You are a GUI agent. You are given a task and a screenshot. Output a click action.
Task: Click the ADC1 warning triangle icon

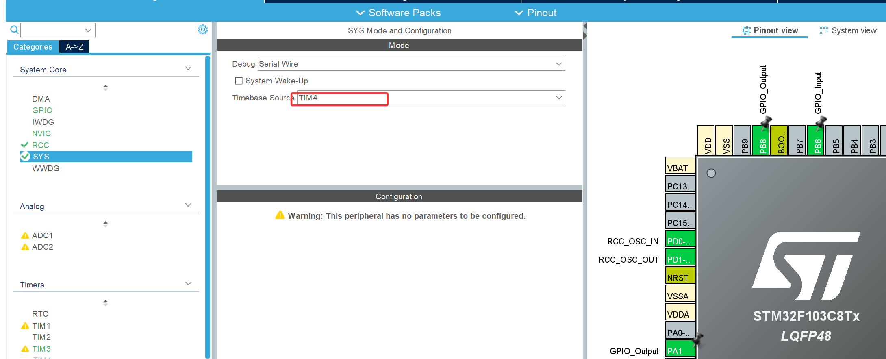pyautogui.click(x=25, y=235)
